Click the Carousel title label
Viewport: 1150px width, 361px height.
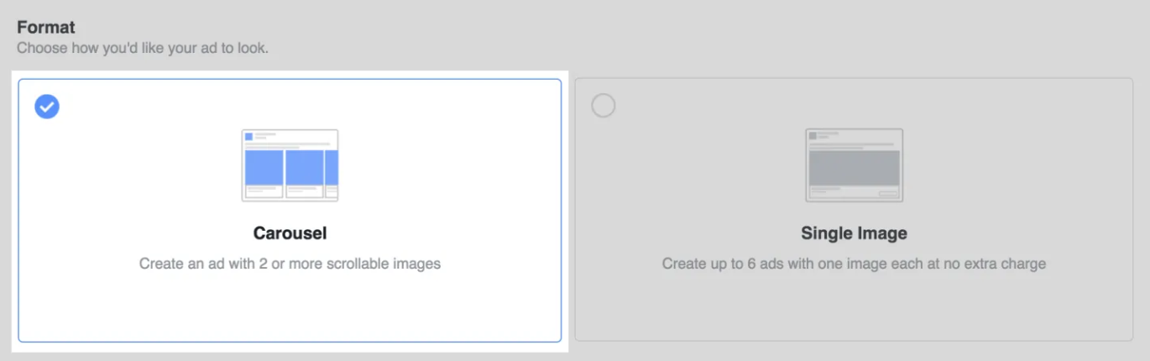tap(290, 233)
